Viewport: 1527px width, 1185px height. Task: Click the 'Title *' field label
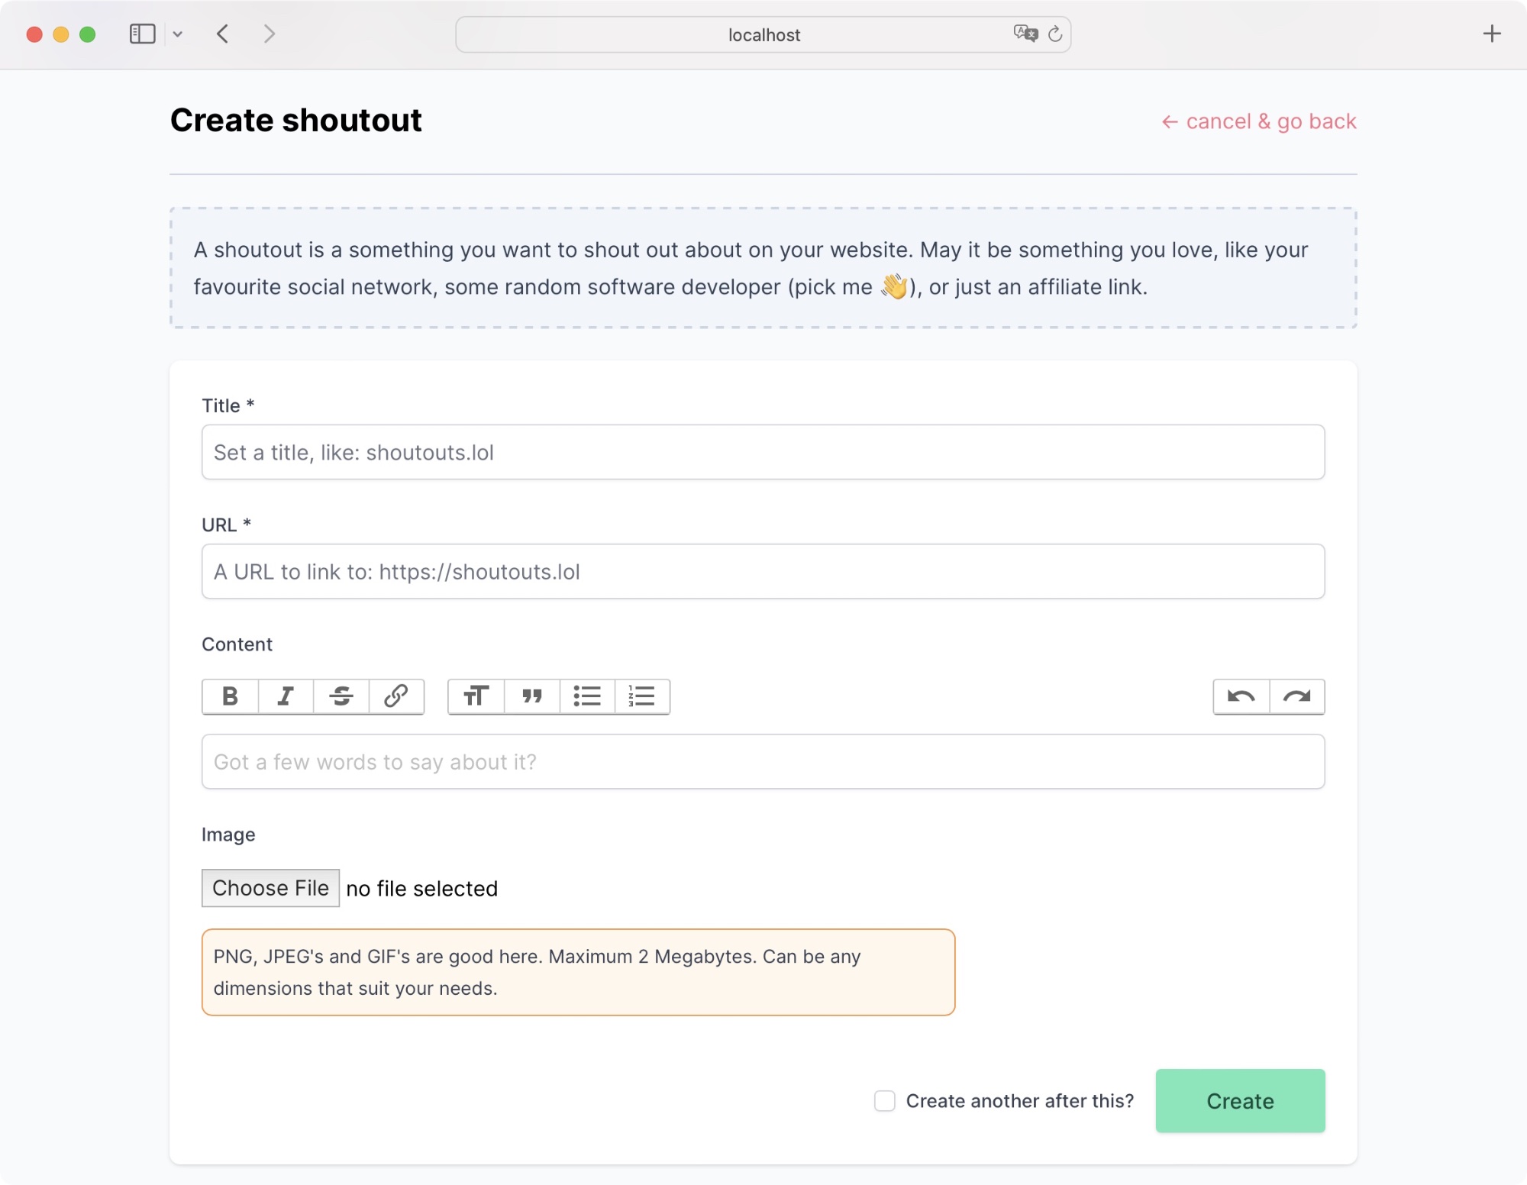coord(228,405)
